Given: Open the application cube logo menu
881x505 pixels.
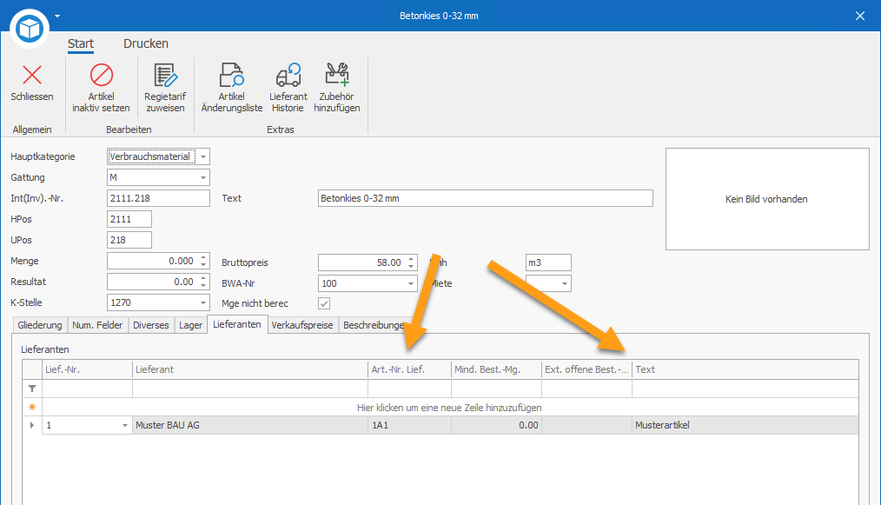Looking at the screenshot, I should [x=30, y=28].
